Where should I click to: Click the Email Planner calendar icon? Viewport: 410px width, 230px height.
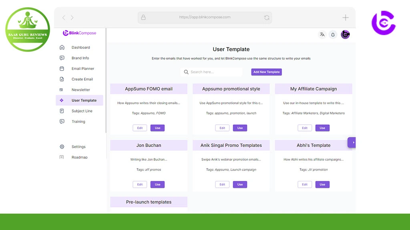tap(62, 69)
